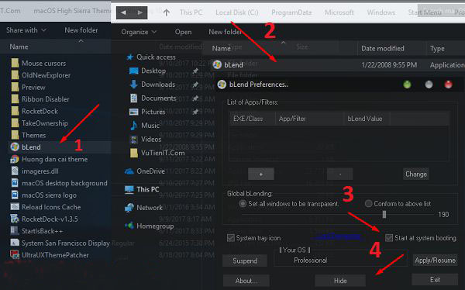This screenshot has height=290, width=465.
Task: Go to Microsoft breadcrumb
Action: (x=339, y=12)
